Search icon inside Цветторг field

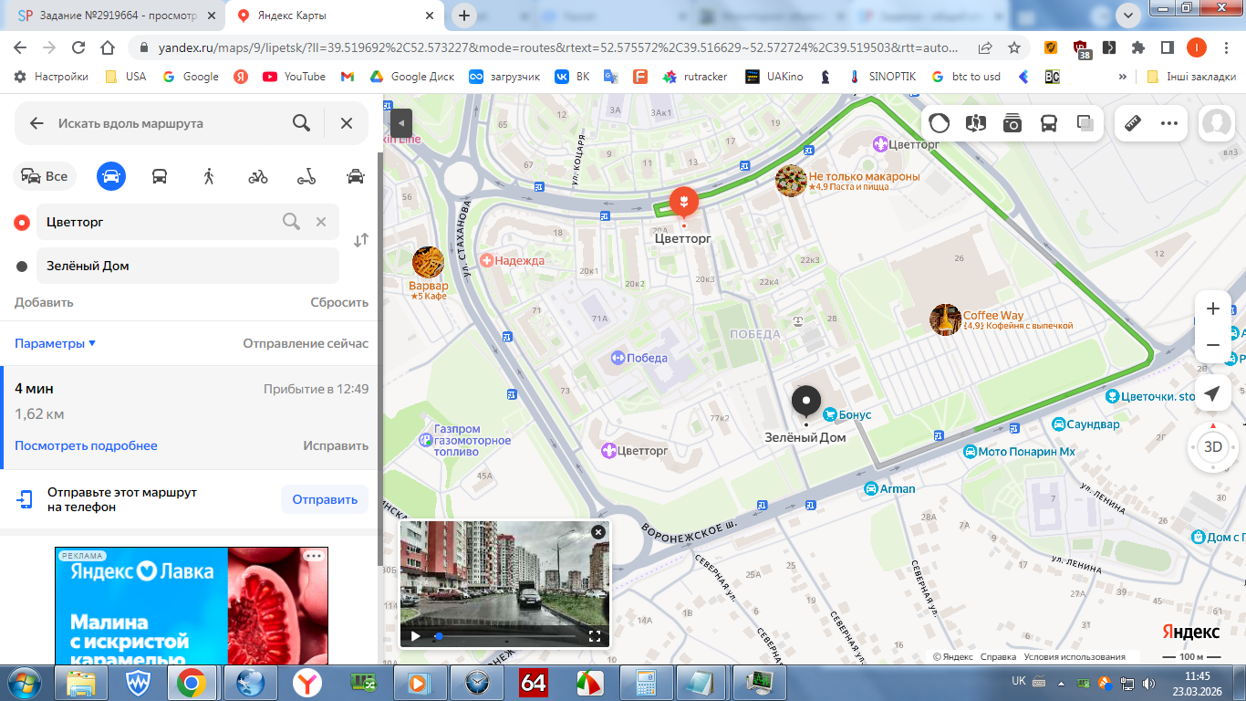tap(291, 221)
